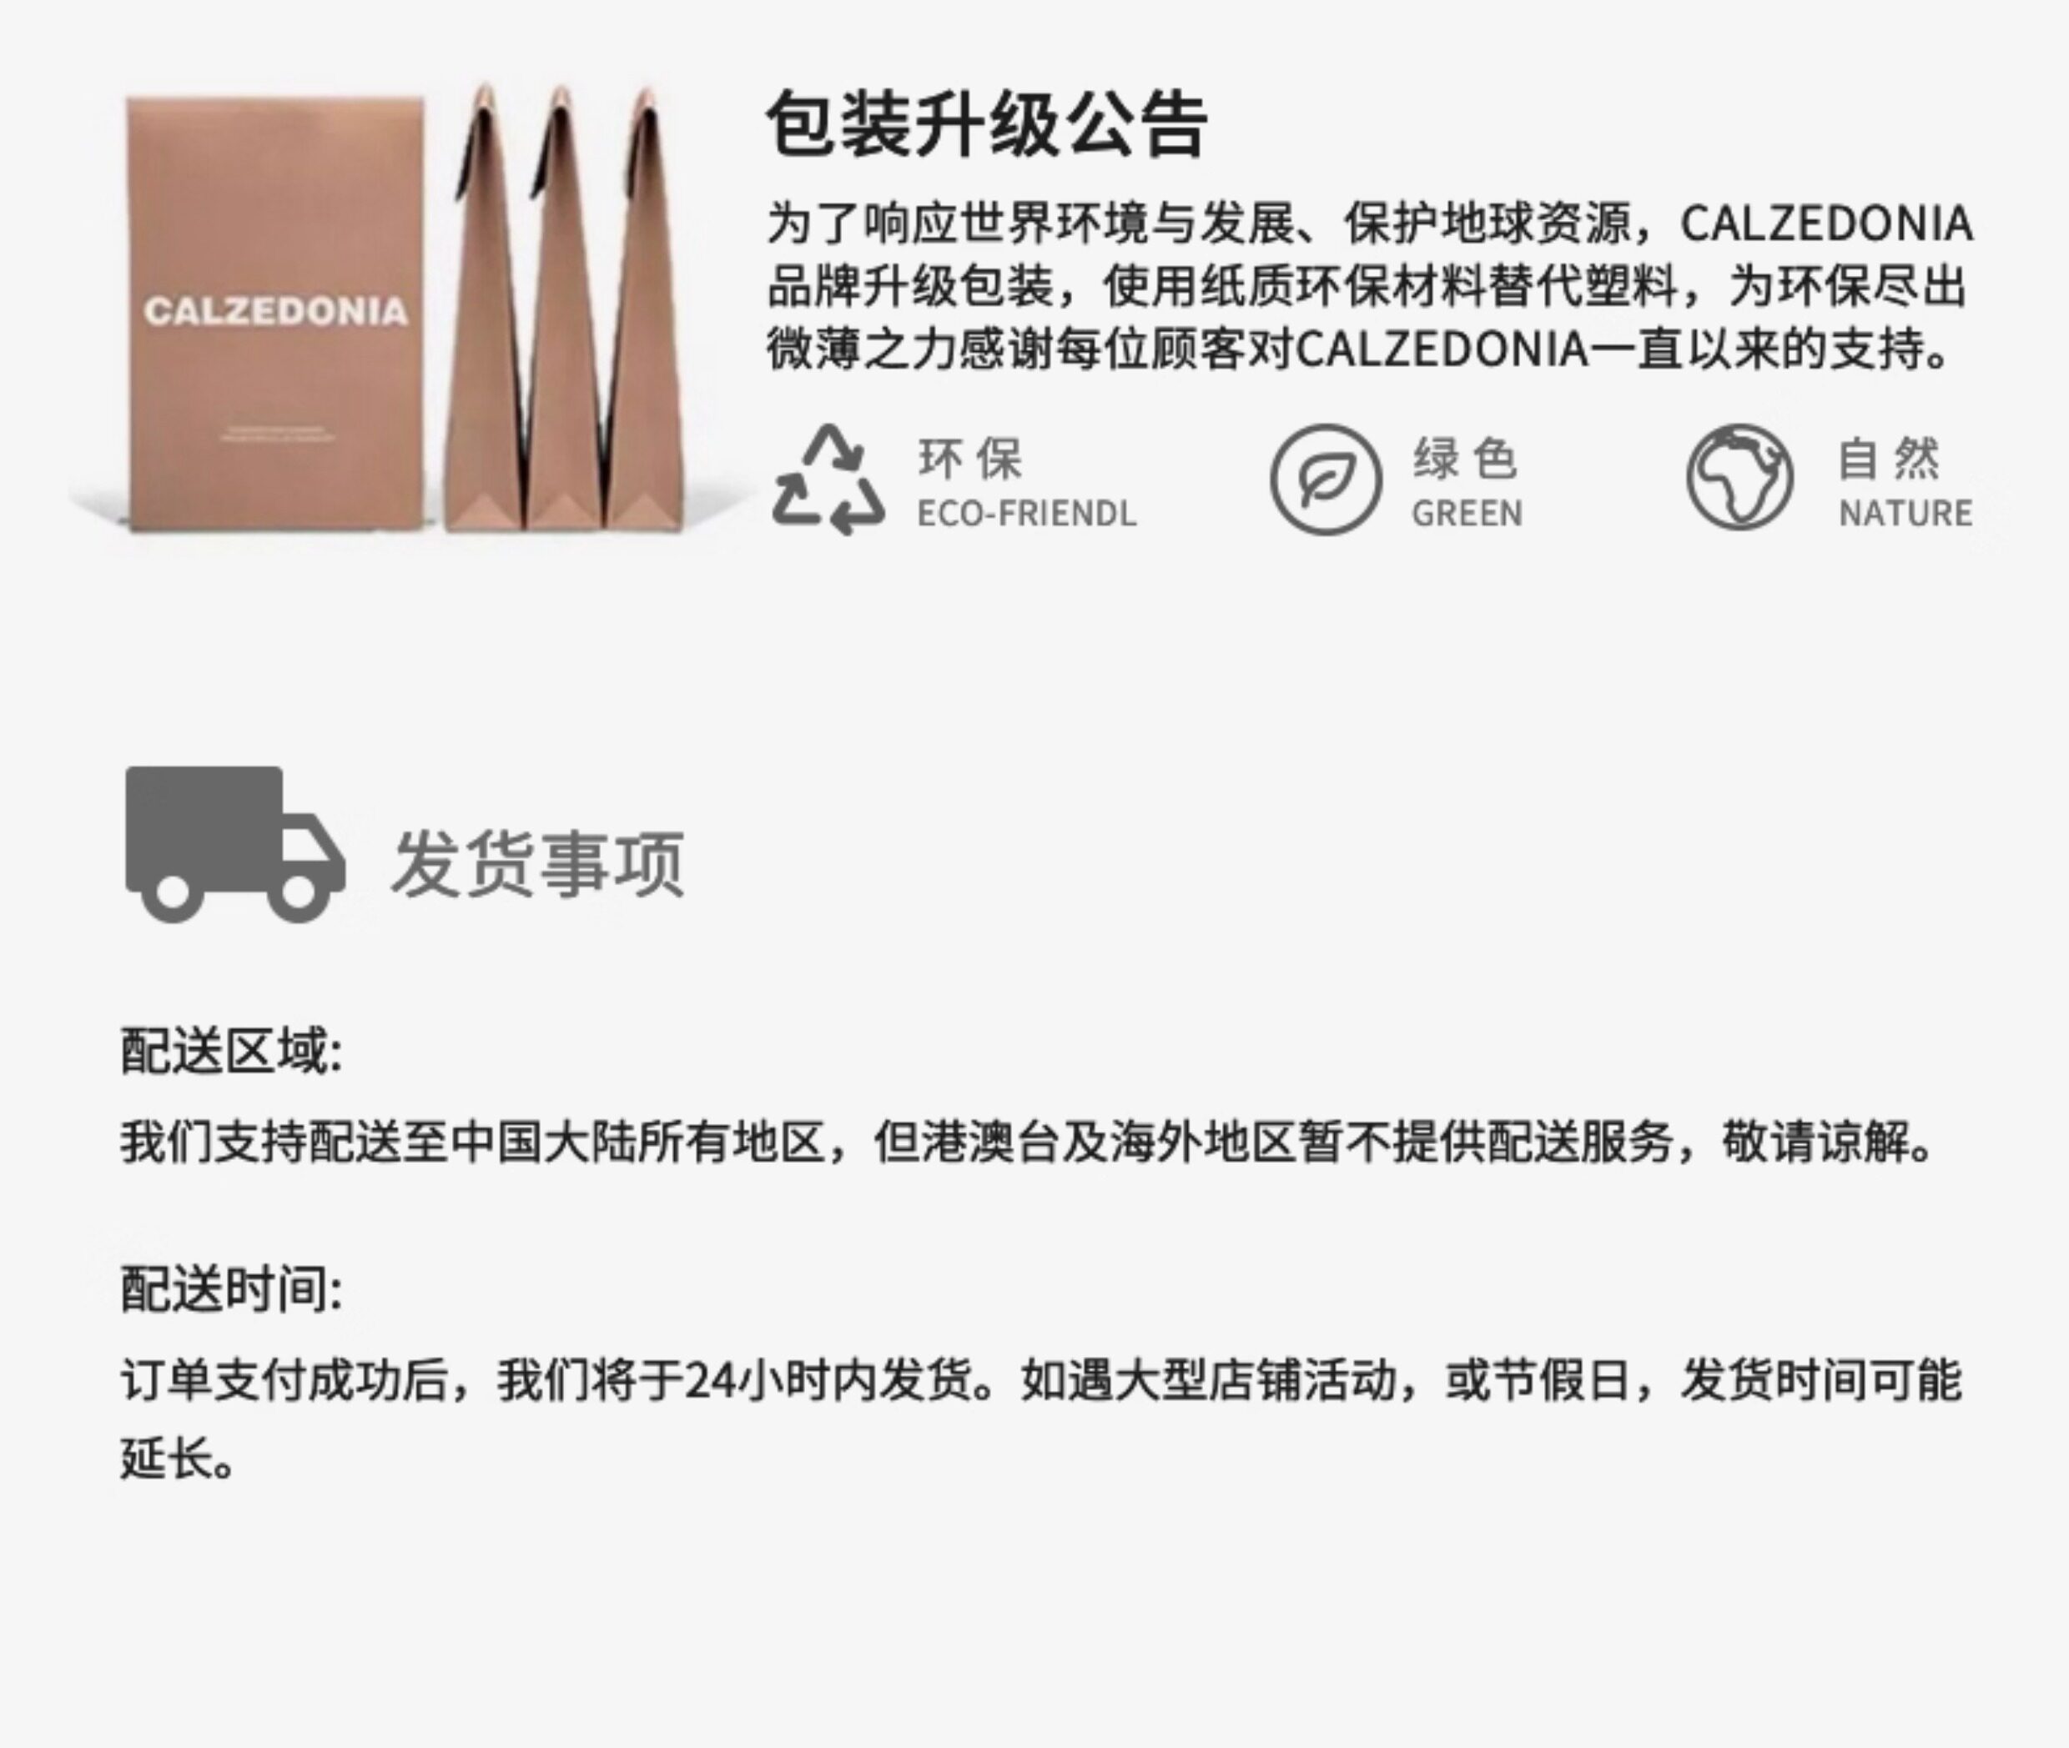Click the 发货事项 section title
This screenshot has width=2069, height=1748.
click(537, 864)
